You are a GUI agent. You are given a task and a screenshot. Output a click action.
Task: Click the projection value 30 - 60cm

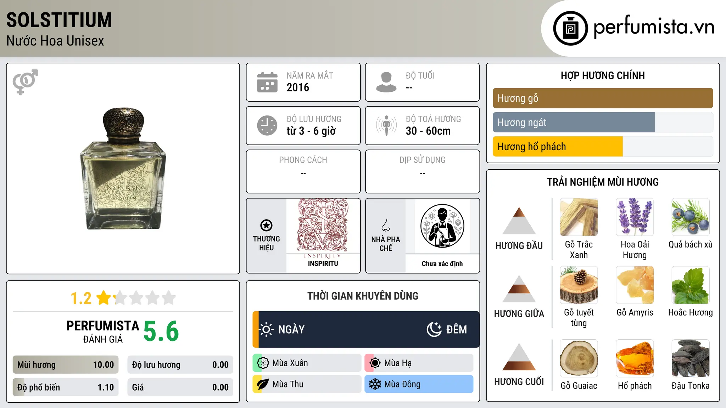[428, 131]
